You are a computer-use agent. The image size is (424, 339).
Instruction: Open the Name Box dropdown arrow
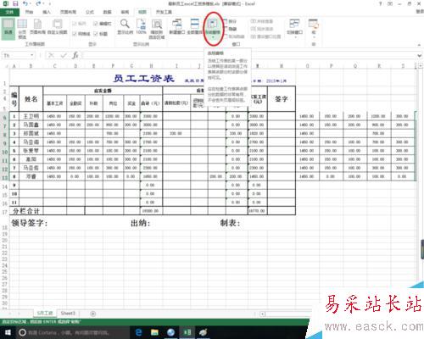[x=32, y=55]
